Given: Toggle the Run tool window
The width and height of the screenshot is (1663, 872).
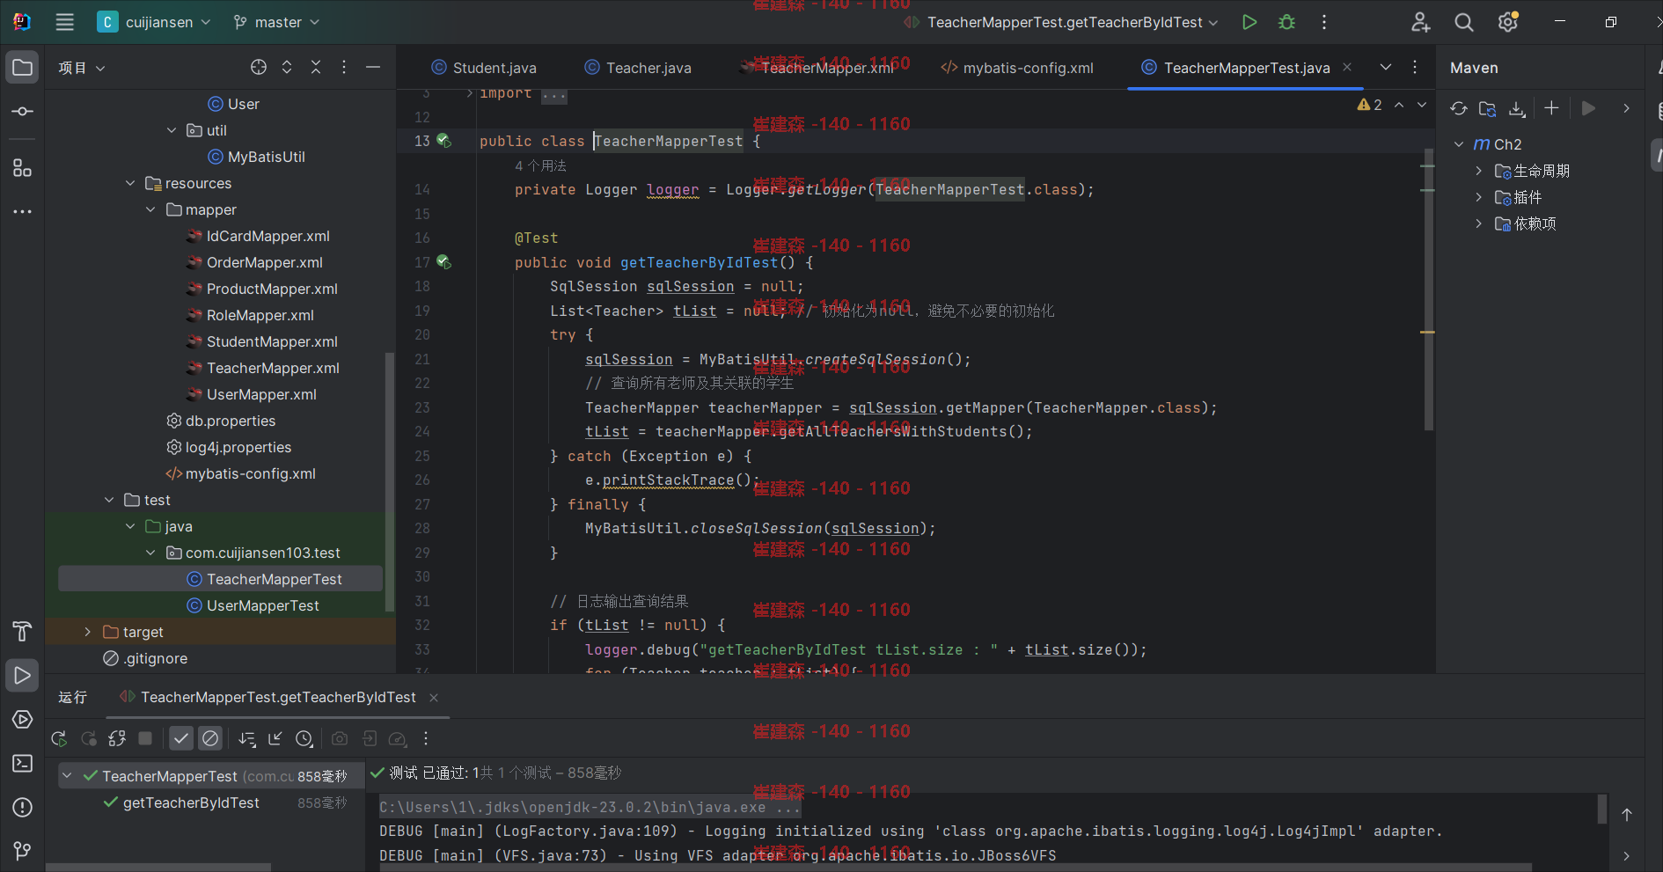Looking at the screenshot, I should [23, 675].
